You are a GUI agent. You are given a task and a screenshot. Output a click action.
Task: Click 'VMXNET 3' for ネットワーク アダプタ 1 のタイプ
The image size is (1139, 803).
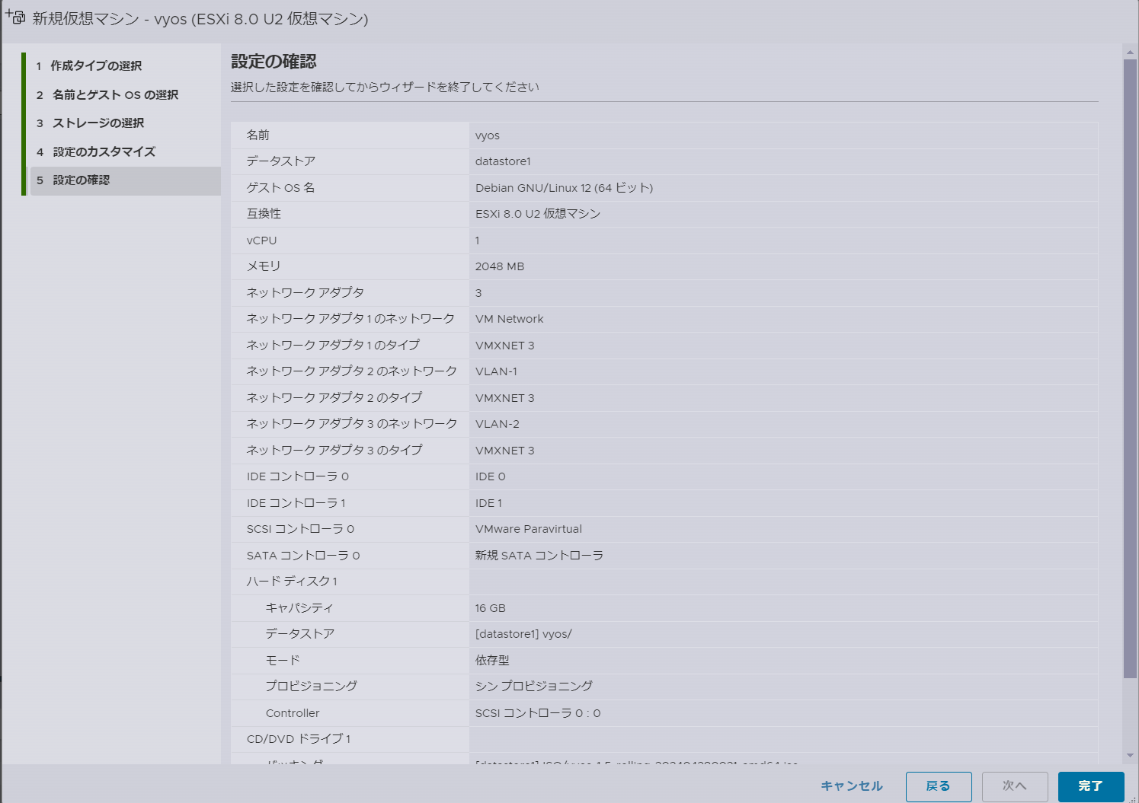click(505, 346)
